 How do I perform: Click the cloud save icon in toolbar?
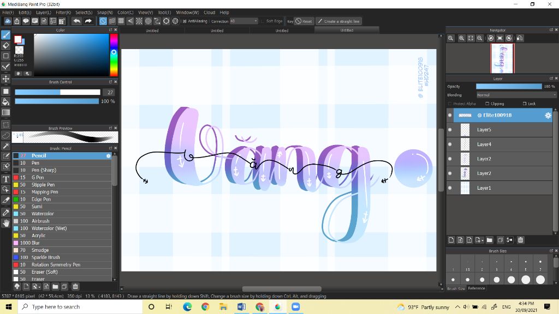pos(8,21)
